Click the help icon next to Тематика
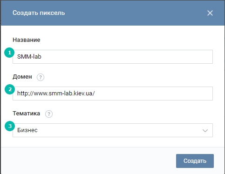 pos(49,114)
